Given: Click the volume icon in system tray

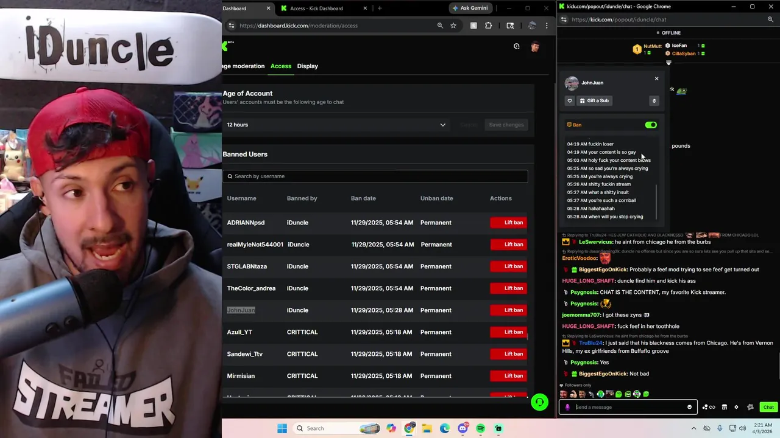Looking at the screenshot, I should point(743,428).
